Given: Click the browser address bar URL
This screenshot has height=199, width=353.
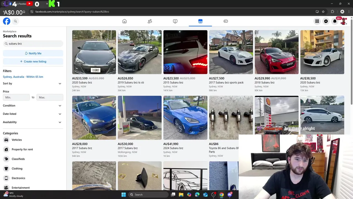Looking at the screenshot, I should click(x=72, y=12).
